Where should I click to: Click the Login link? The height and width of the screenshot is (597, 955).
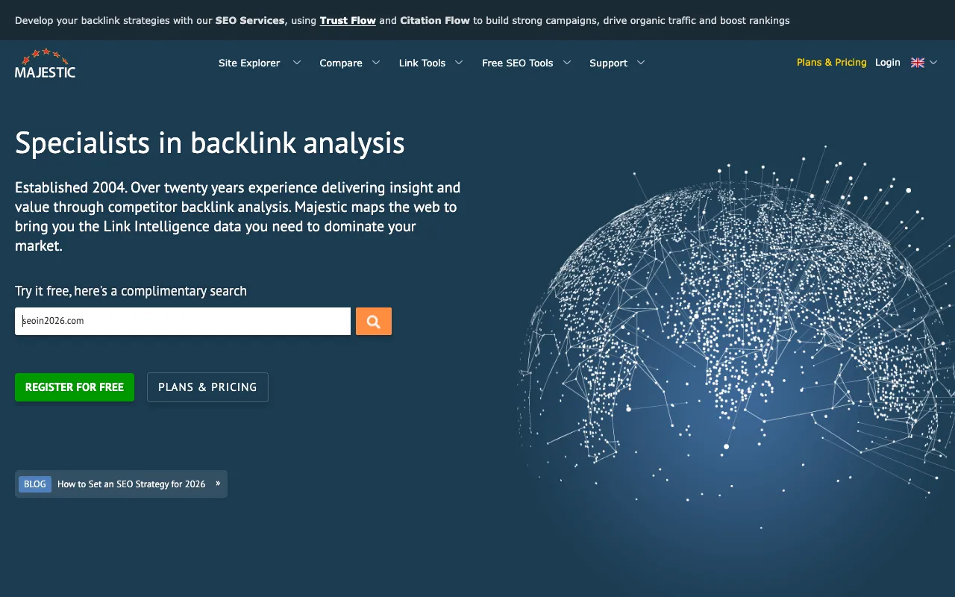(x=887, y=63)
